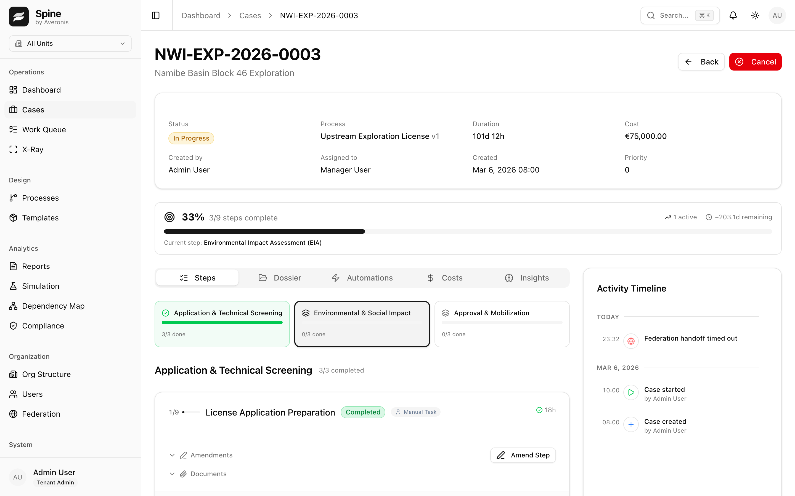Click the X-Ray scan icon
The height and width of the screenshot is (496, 795).
[x=13, y=149]
